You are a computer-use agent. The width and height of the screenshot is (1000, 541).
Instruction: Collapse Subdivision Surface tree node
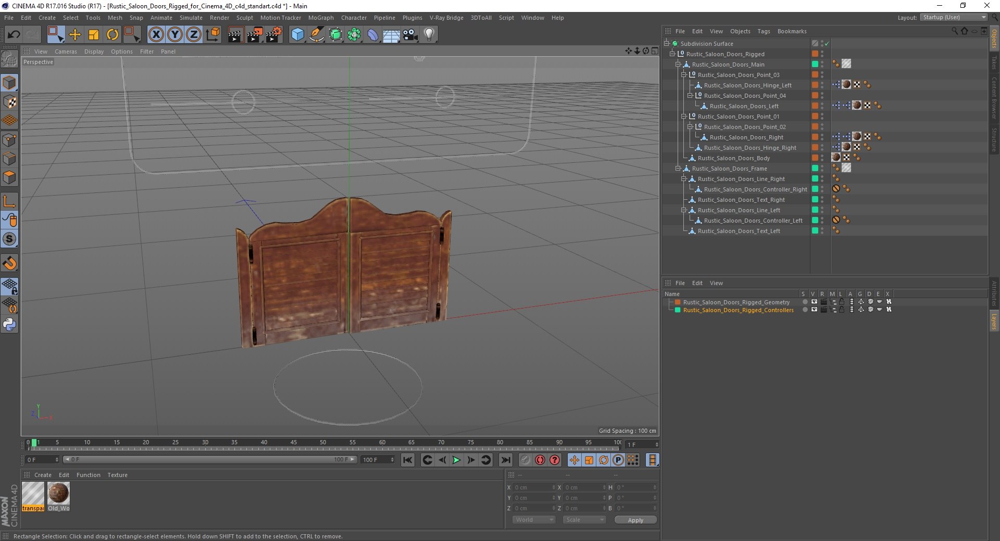(666, 44)
